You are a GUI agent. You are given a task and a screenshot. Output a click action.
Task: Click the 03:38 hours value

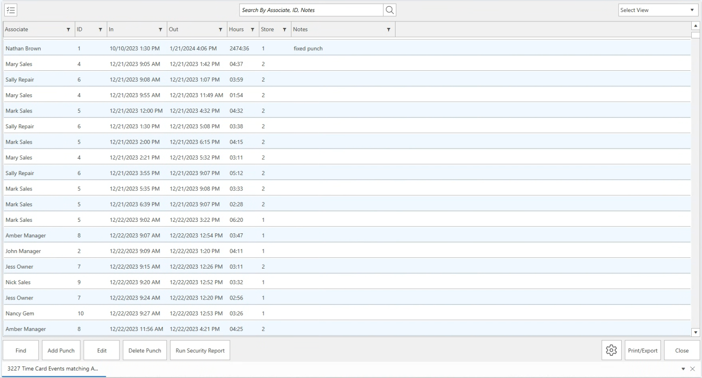pyautogui.click(x=236, y=127)
